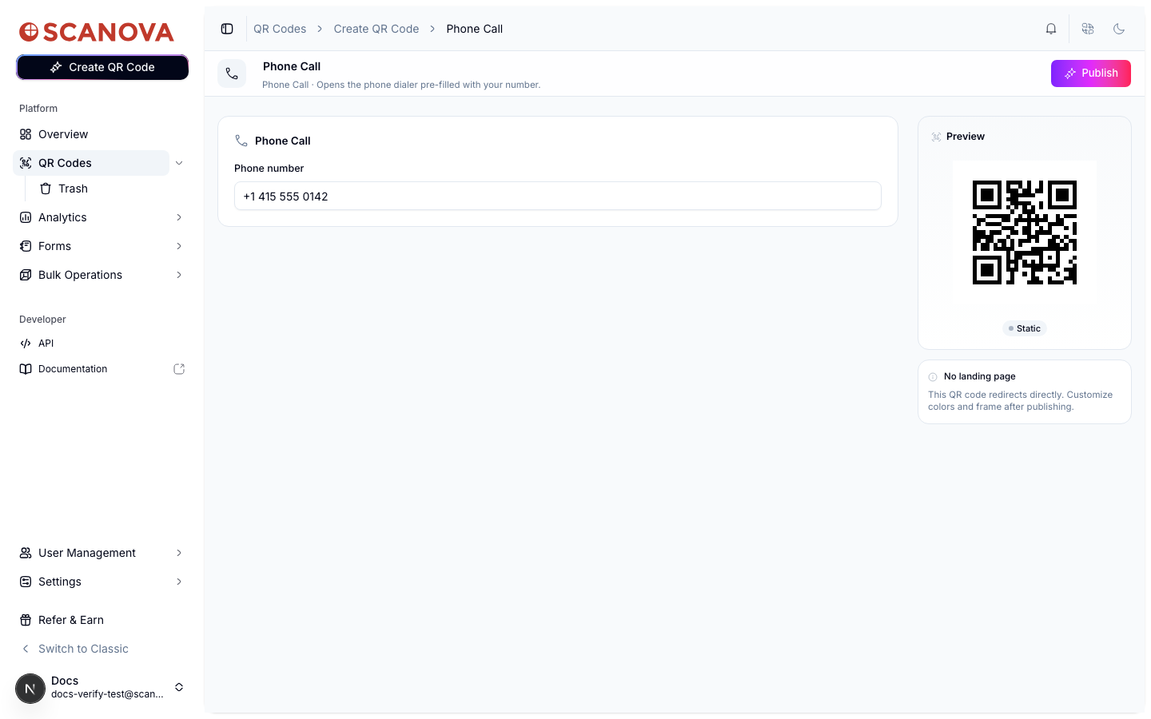Toggle the sidebar panel icon
1151x719 pixels.
227,29
